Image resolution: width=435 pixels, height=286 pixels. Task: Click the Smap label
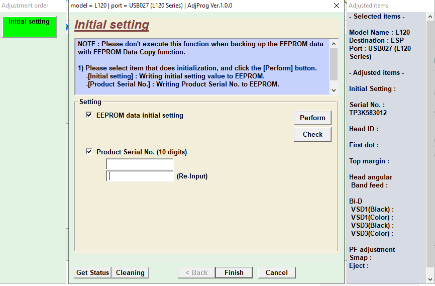tap(360, 258)
